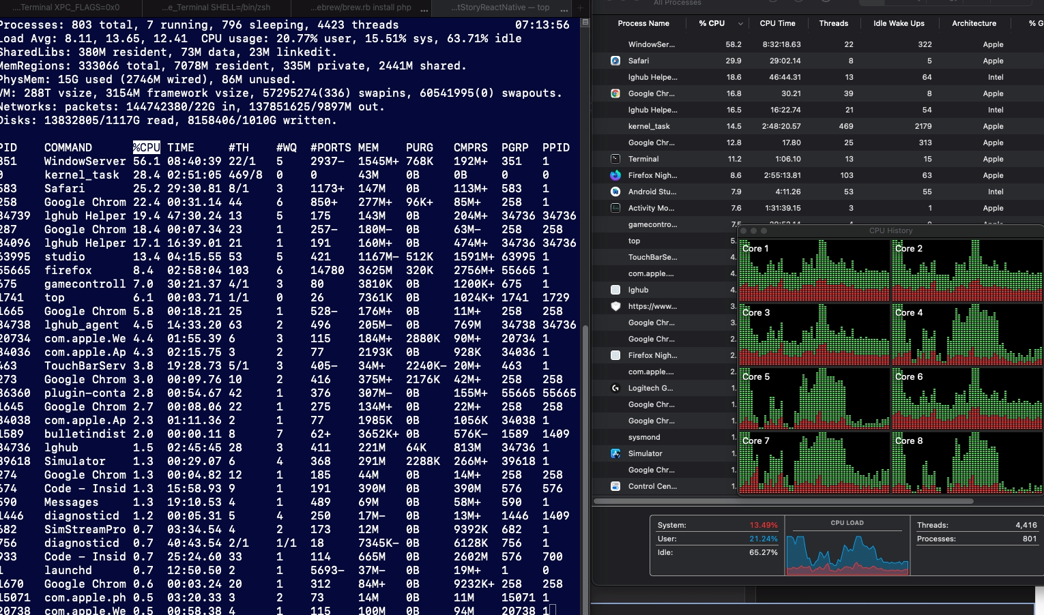Viewport: 1044px width, 615px height.
Task: Click the Core 1 graph in CPU History
Action: 814,270
